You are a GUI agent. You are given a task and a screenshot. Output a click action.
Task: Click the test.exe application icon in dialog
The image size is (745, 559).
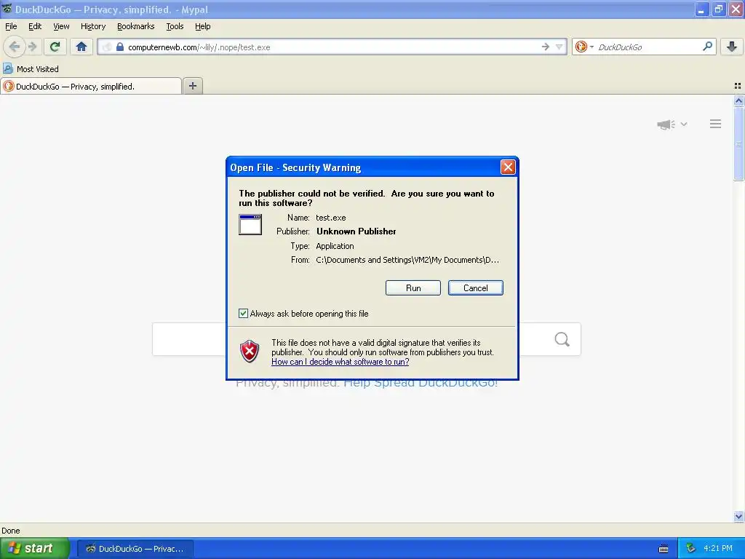[x=250, y=224]
